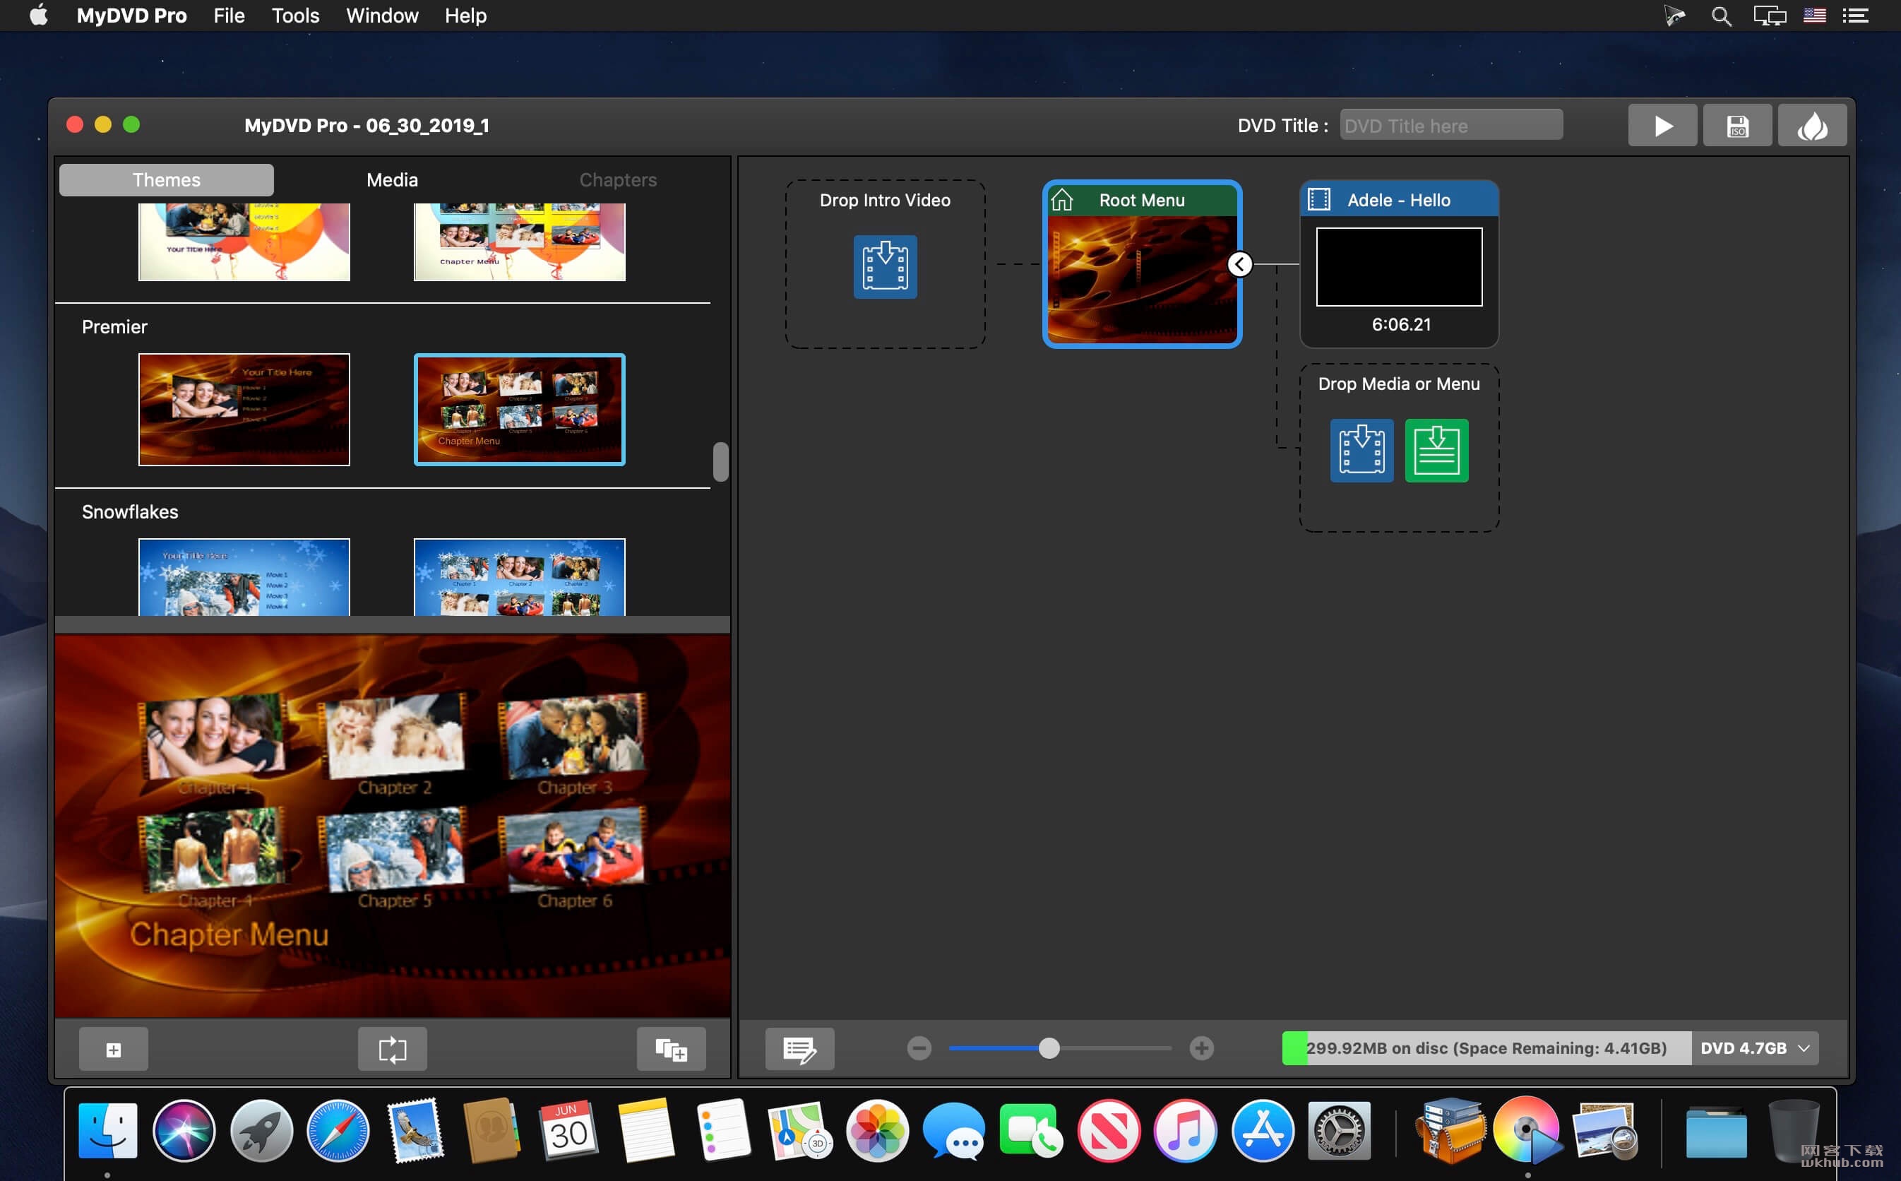1901x1181 pixels.
Task: Switch to the Themes tab
Action: [166, 179]
